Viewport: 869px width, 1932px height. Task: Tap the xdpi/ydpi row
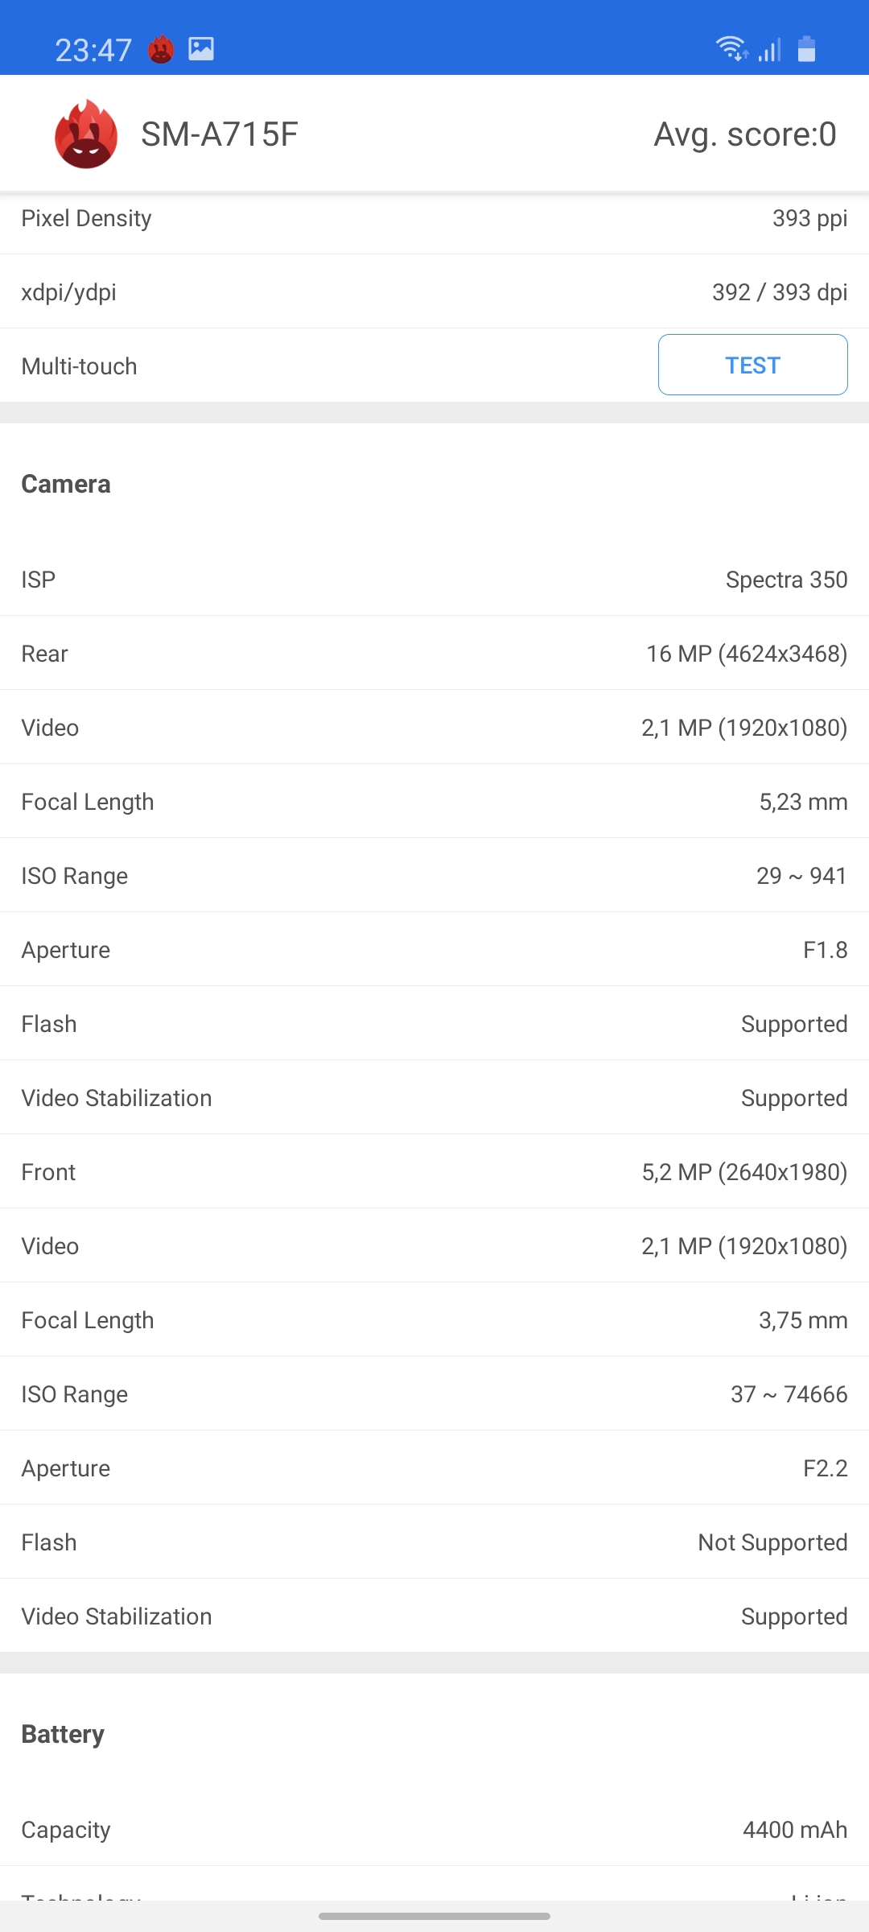coord(434,292)
